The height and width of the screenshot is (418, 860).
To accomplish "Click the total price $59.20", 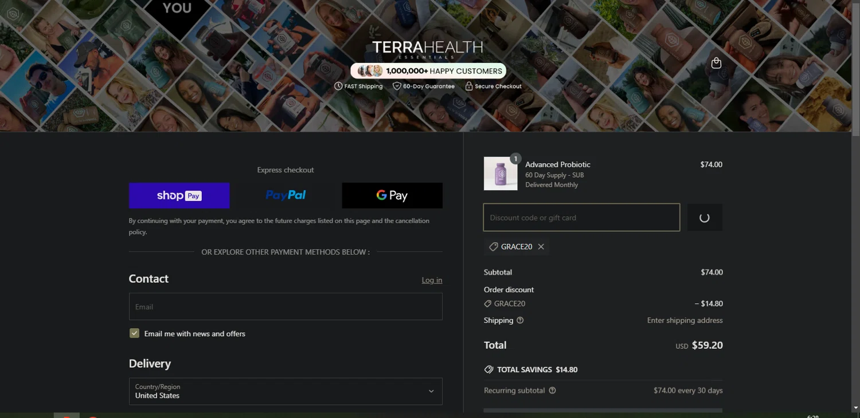I will (x=707, y=345).
